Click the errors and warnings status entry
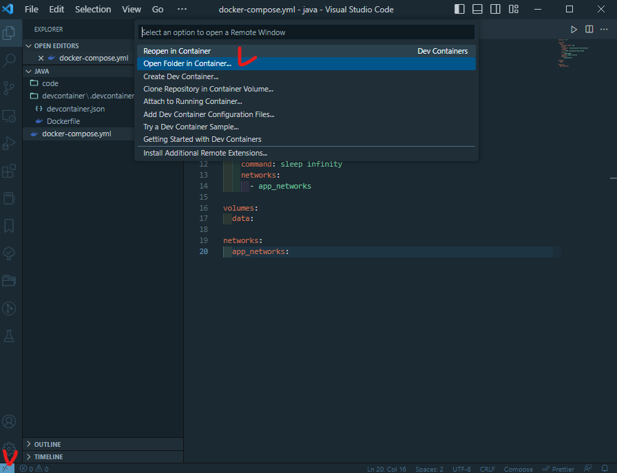The image size is (617, 473). coord(34,469)
